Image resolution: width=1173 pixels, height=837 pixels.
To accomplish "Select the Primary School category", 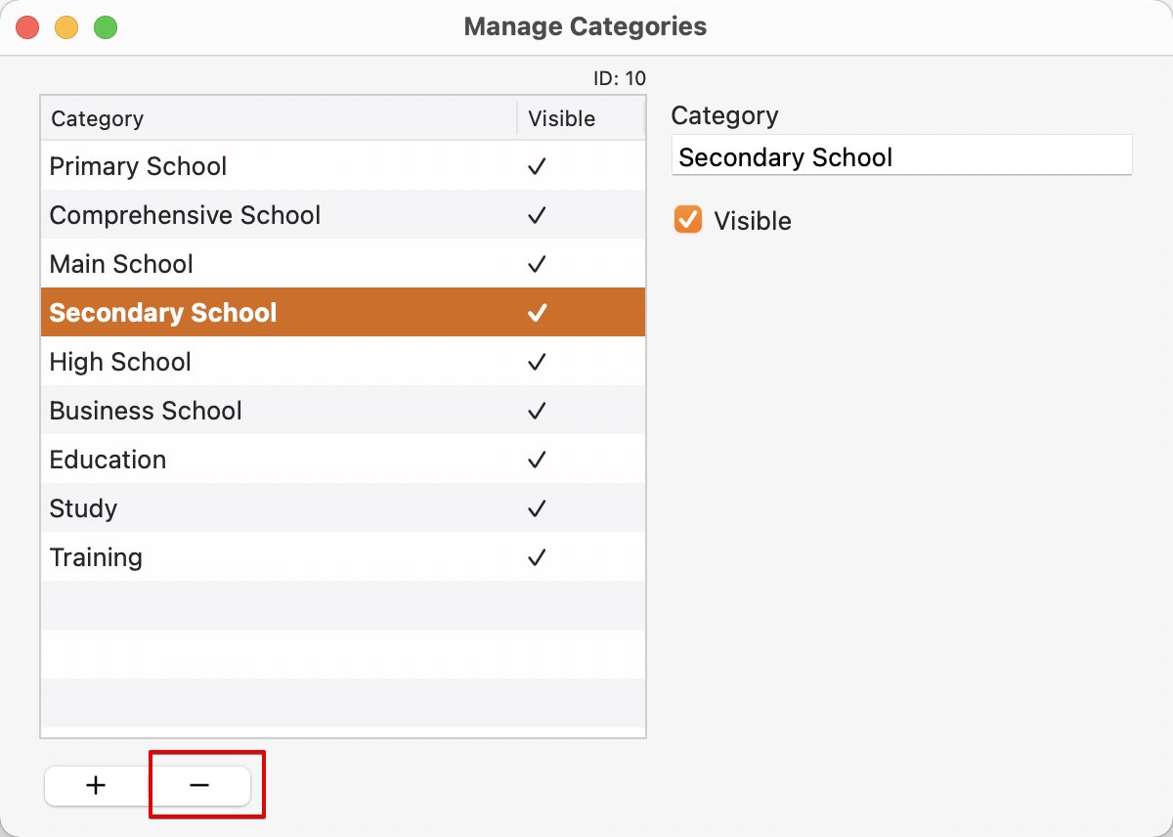I will (343, 165).
